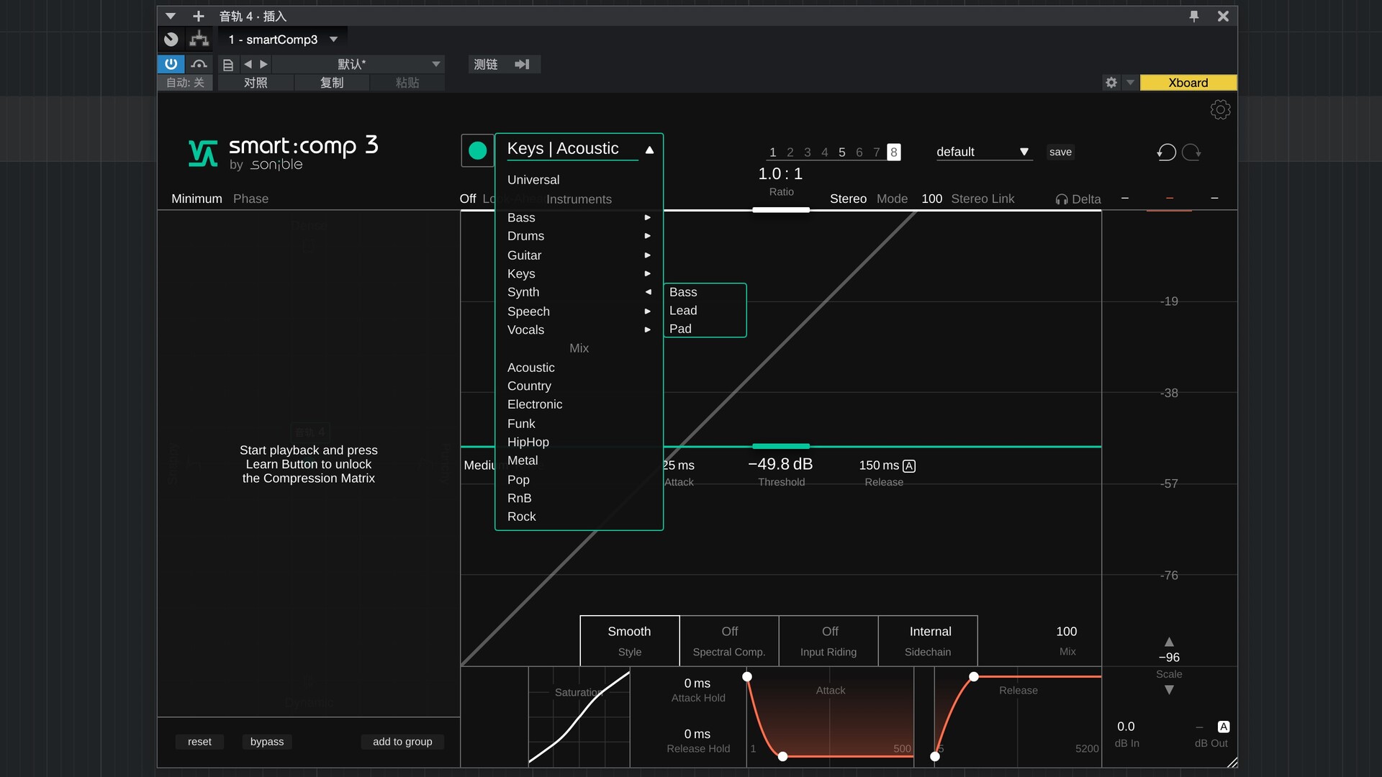Click the sidechain arrow icon beside 测链

point(522,64)
